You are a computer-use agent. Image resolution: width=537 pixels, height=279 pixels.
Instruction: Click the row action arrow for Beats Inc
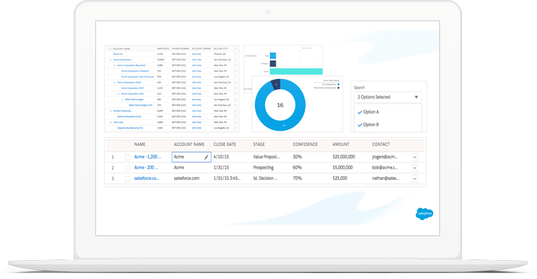234,54
